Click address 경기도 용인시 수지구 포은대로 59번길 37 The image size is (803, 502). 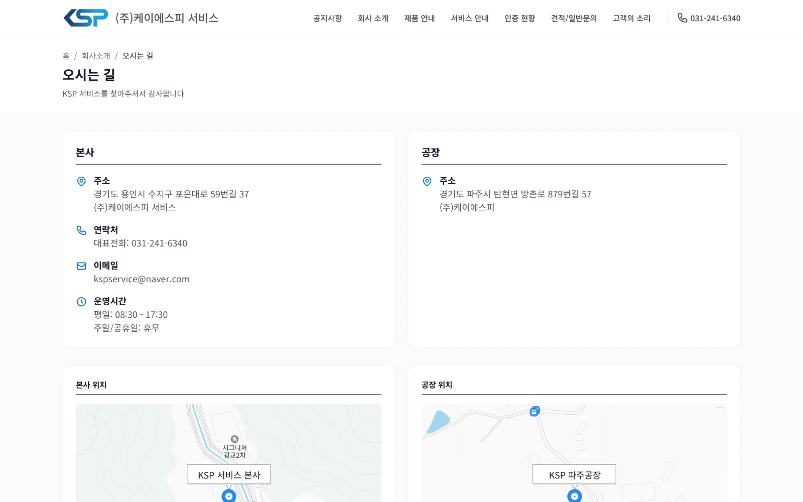point(172,194)
